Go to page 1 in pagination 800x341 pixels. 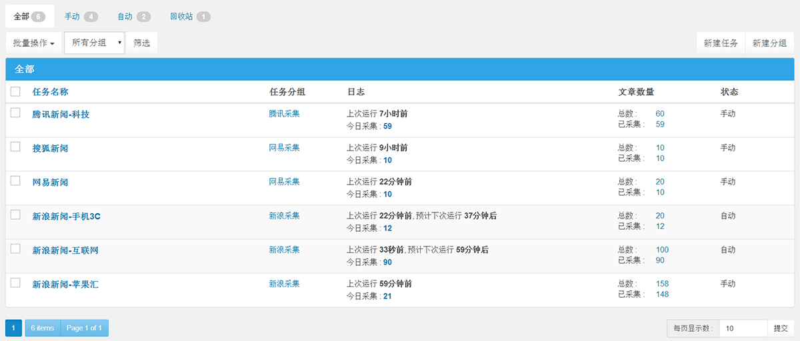[x=13, y=328]
